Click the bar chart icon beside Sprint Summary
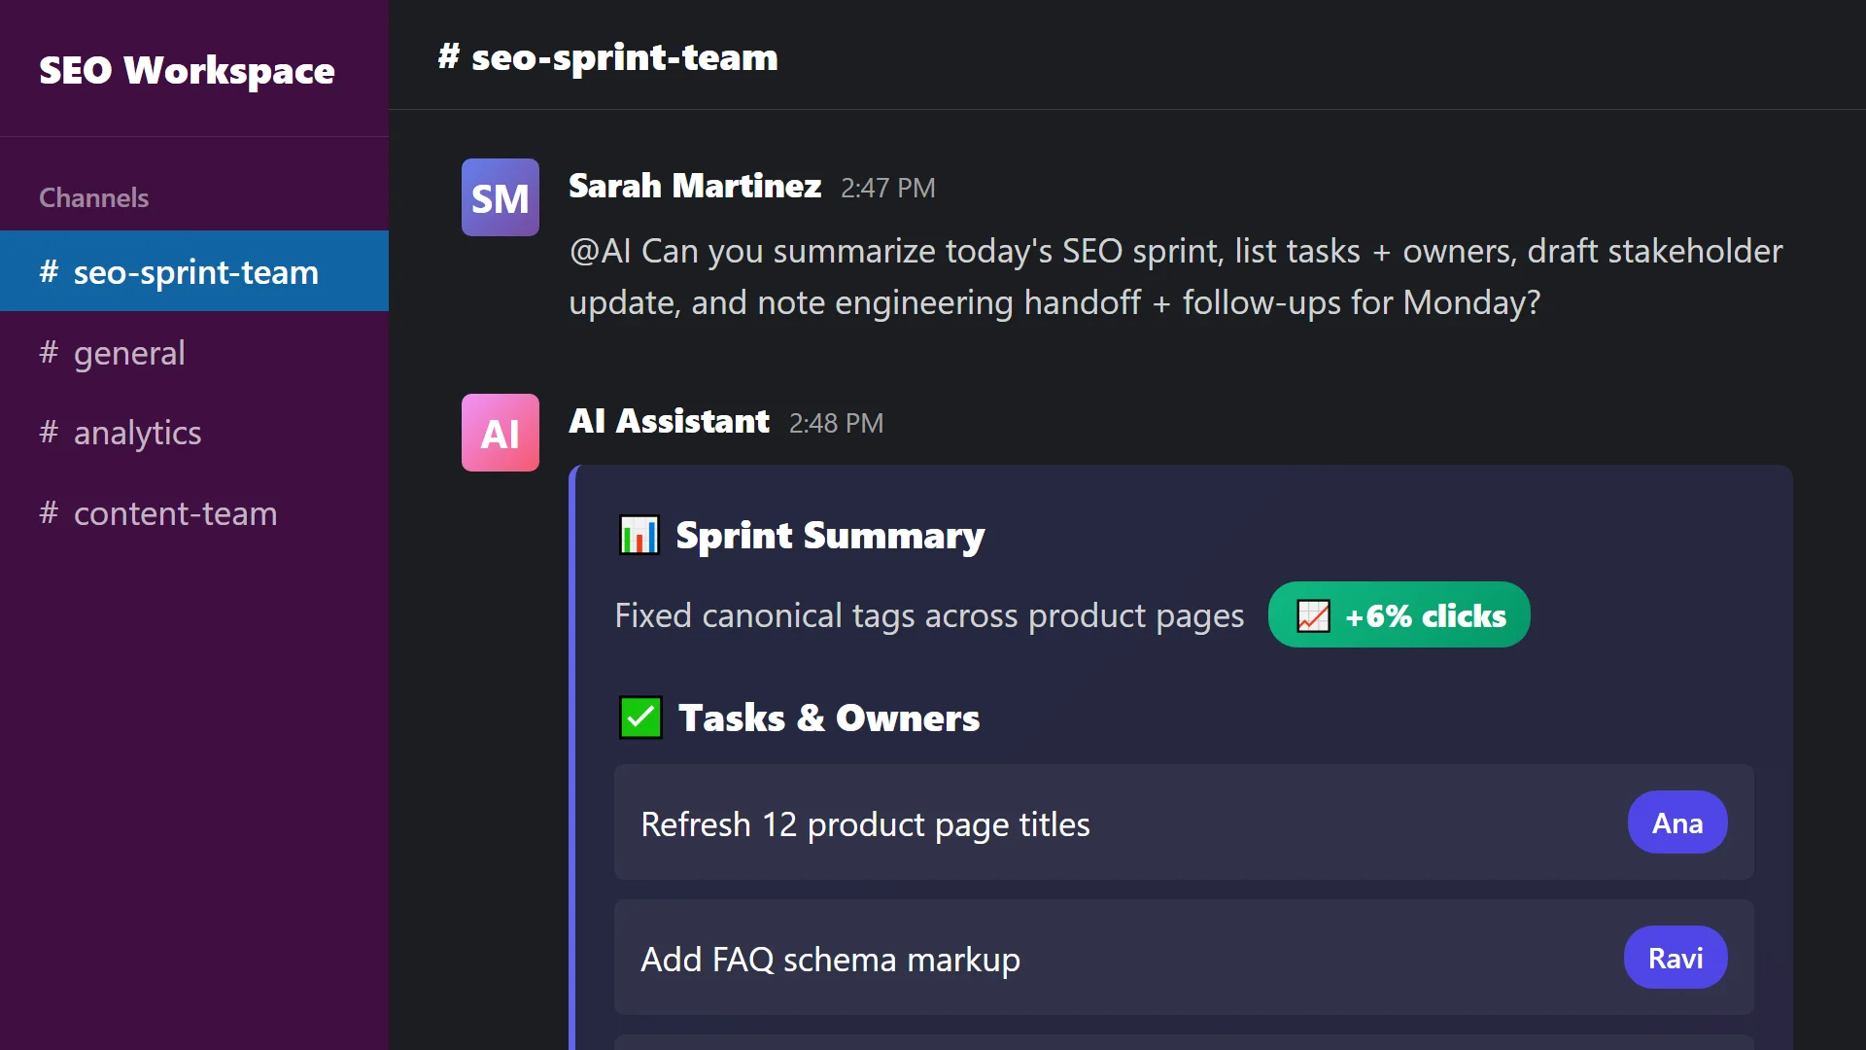The height and width of the screenshot is (1050, 1866). click(639, 535)
